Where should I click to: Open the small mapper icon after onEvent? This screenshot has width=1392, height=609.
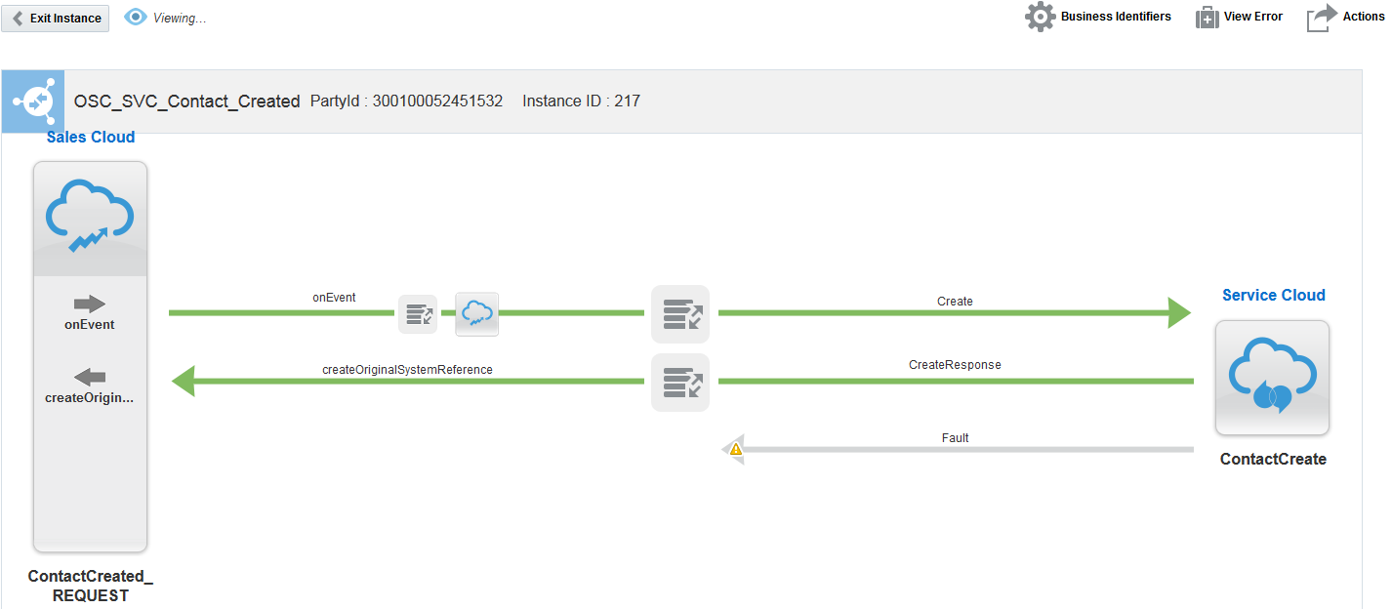click(418, 314)
